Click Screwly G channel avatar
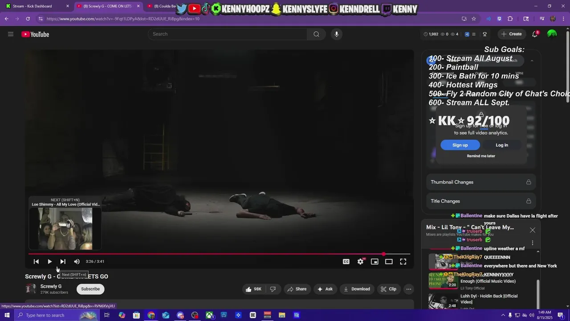Image resolution: width=570 pixels, height=321 pixels. (31, 289)
